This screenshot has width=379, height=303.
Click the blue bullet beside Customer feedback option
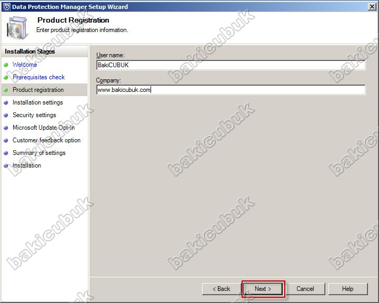[6, 141]
